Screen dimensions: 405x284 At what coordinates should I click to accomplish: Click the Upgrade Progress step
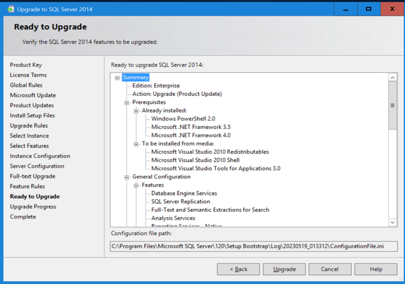pos(33,206)
